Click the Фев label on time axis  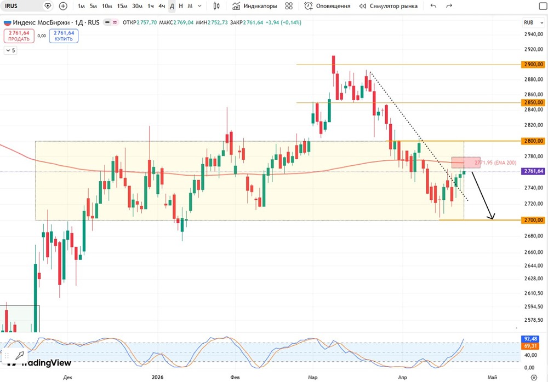pyautogui.click(x=235, y=377)
